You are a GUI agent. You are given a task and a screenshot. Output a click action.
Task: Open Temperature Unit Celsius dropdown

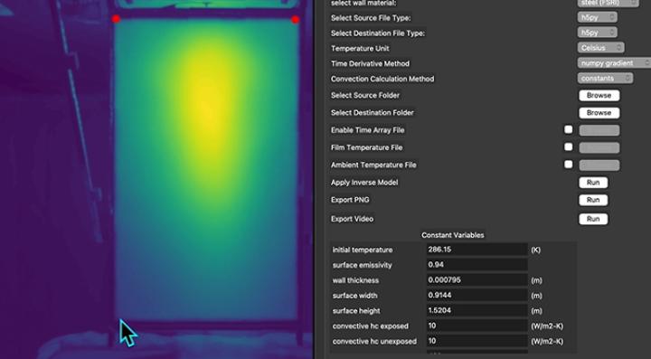(600, 48)
